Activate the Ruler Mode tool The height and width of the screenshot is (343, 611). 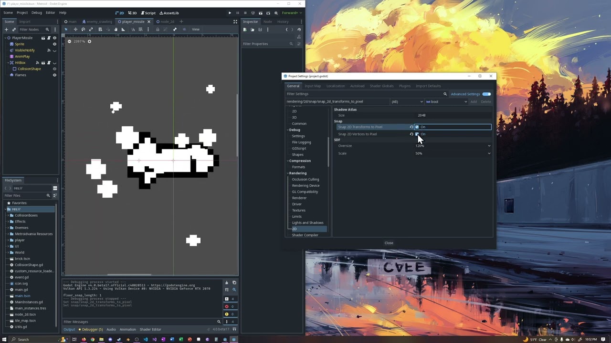click(123, 30)
